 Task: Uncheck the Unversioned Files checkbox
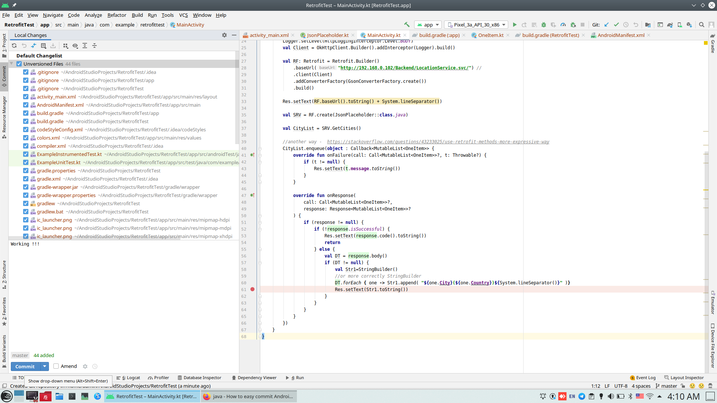coord(19,64)
